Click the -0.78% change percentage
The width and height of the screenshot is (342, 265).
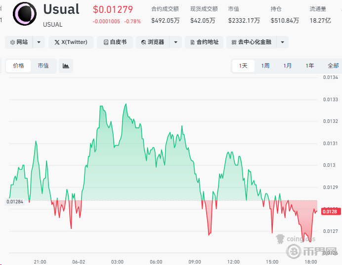(132, 21)
